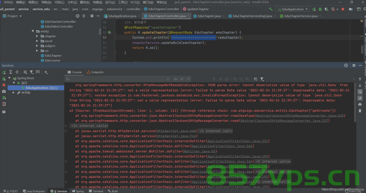Collapse all nodes in Services toolbar
366x193 pixels.
coord(17,72)
